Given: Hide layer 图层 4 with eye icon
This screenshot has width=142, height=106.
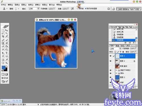Looking at the screenshot, I should [x=110, y=61].
